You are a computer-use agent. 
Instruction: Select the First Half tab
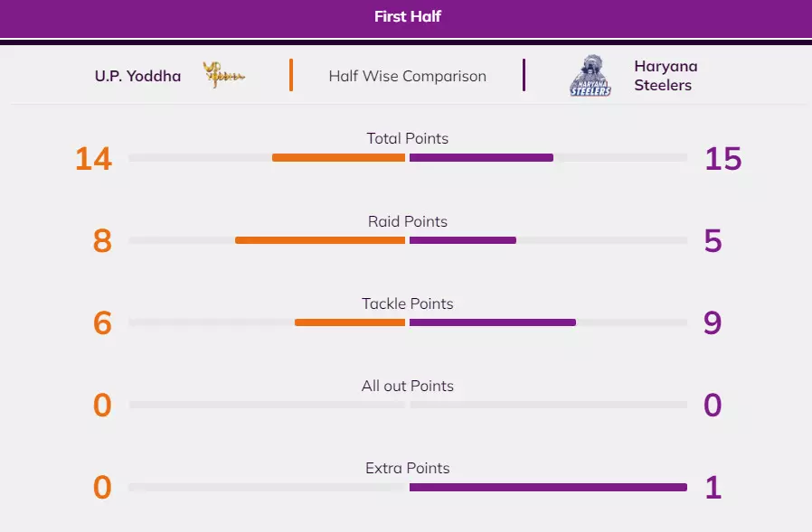click(x=407, y=16)
